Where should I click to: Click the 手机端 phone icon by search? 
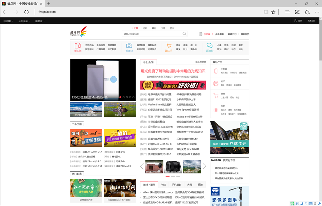[x=201, y=34]
